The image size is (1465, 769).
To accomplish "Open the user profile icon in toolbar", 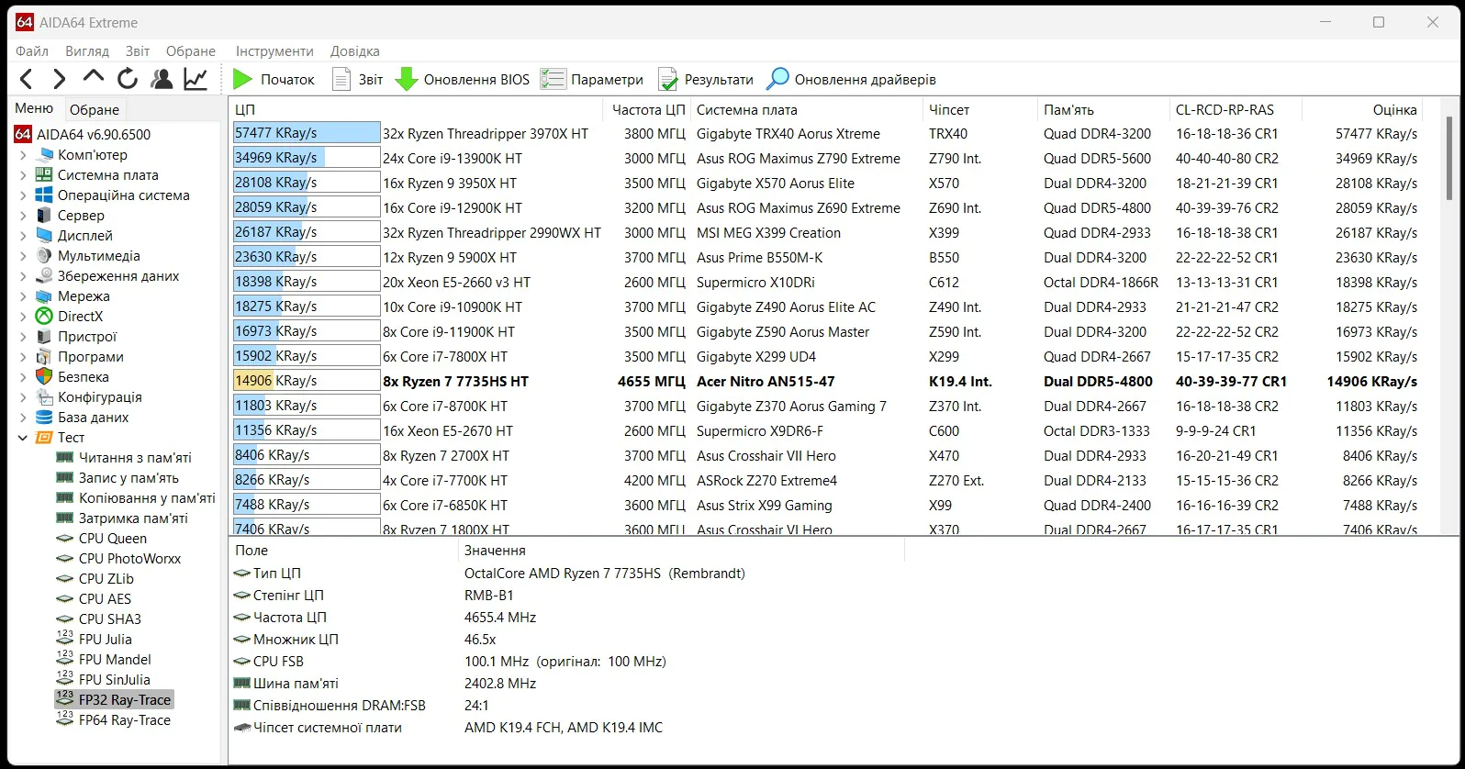I will click(x=162, y=80).
